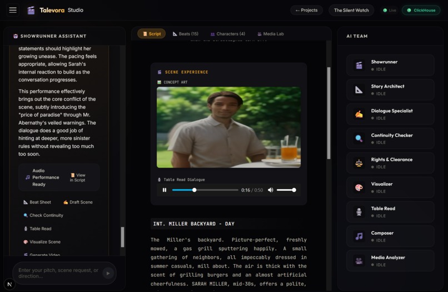This screenshot has width=448, height=292.
Task: Run the Draft Scene action
Action: point(78,202)
